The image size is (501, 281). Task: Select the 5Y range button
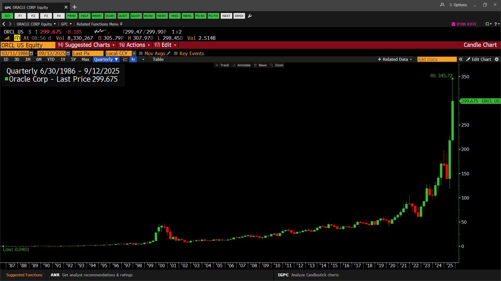pyautogui.click(x=73, y=59)
